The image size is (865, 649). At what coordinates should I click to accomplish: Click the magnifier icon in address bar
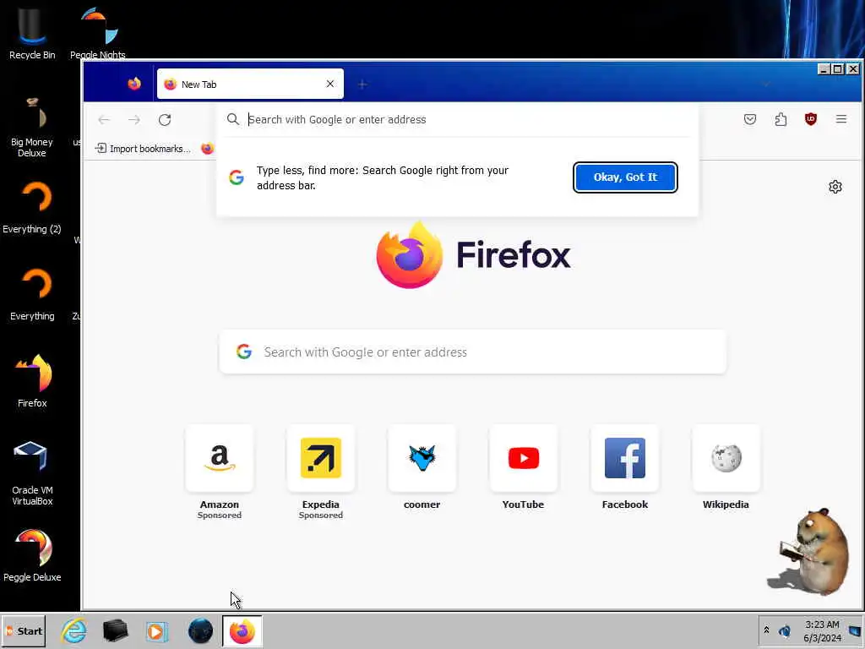point(233,119)
